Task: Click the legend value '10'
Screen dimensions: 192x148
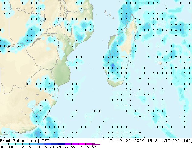Action: tap(38, 147)
